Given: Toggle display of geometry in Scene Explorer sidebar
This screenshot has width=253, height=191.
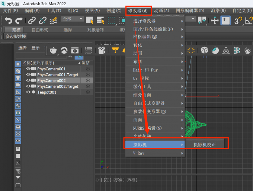Looking at the screenshot, I should [18, 64].
